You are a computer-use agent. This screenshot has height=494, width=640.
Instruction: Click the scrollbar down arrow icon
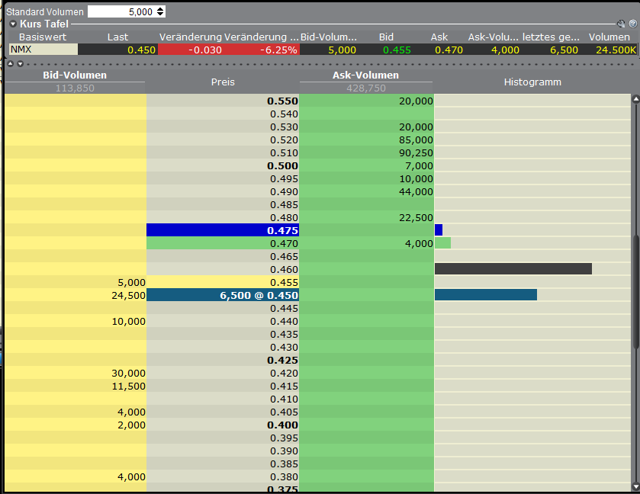click(x=634, y=487)
